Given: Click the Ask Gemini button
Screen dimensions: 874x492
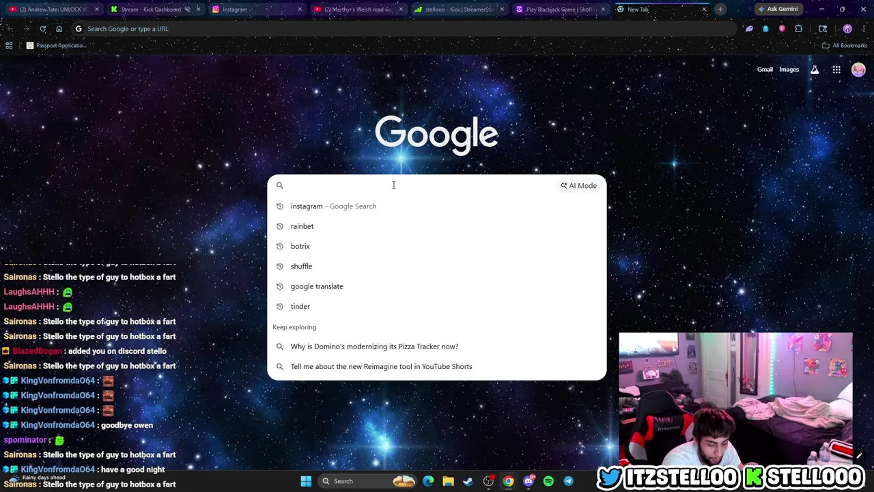Looking at the screenshot, I should pyautogui.click(x=778, y=10).
